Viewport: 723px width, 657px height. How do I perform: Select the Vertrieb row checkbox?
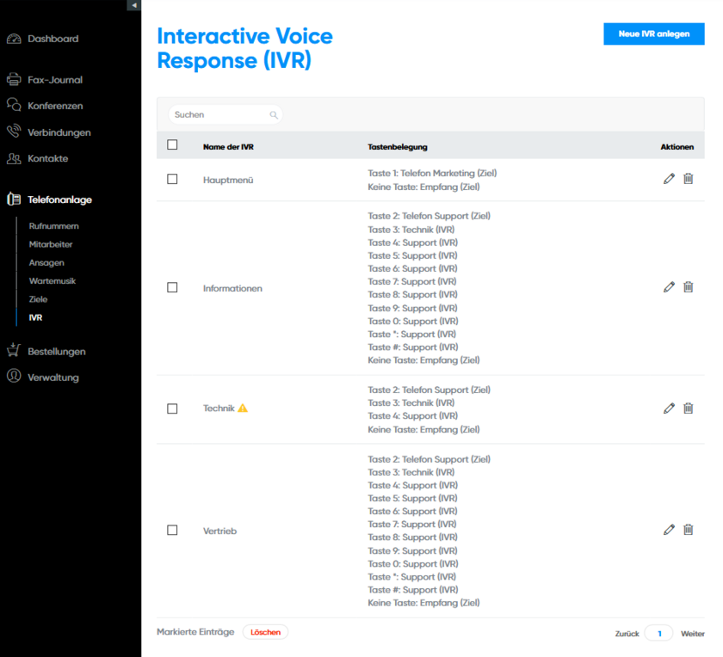point(172,531)
